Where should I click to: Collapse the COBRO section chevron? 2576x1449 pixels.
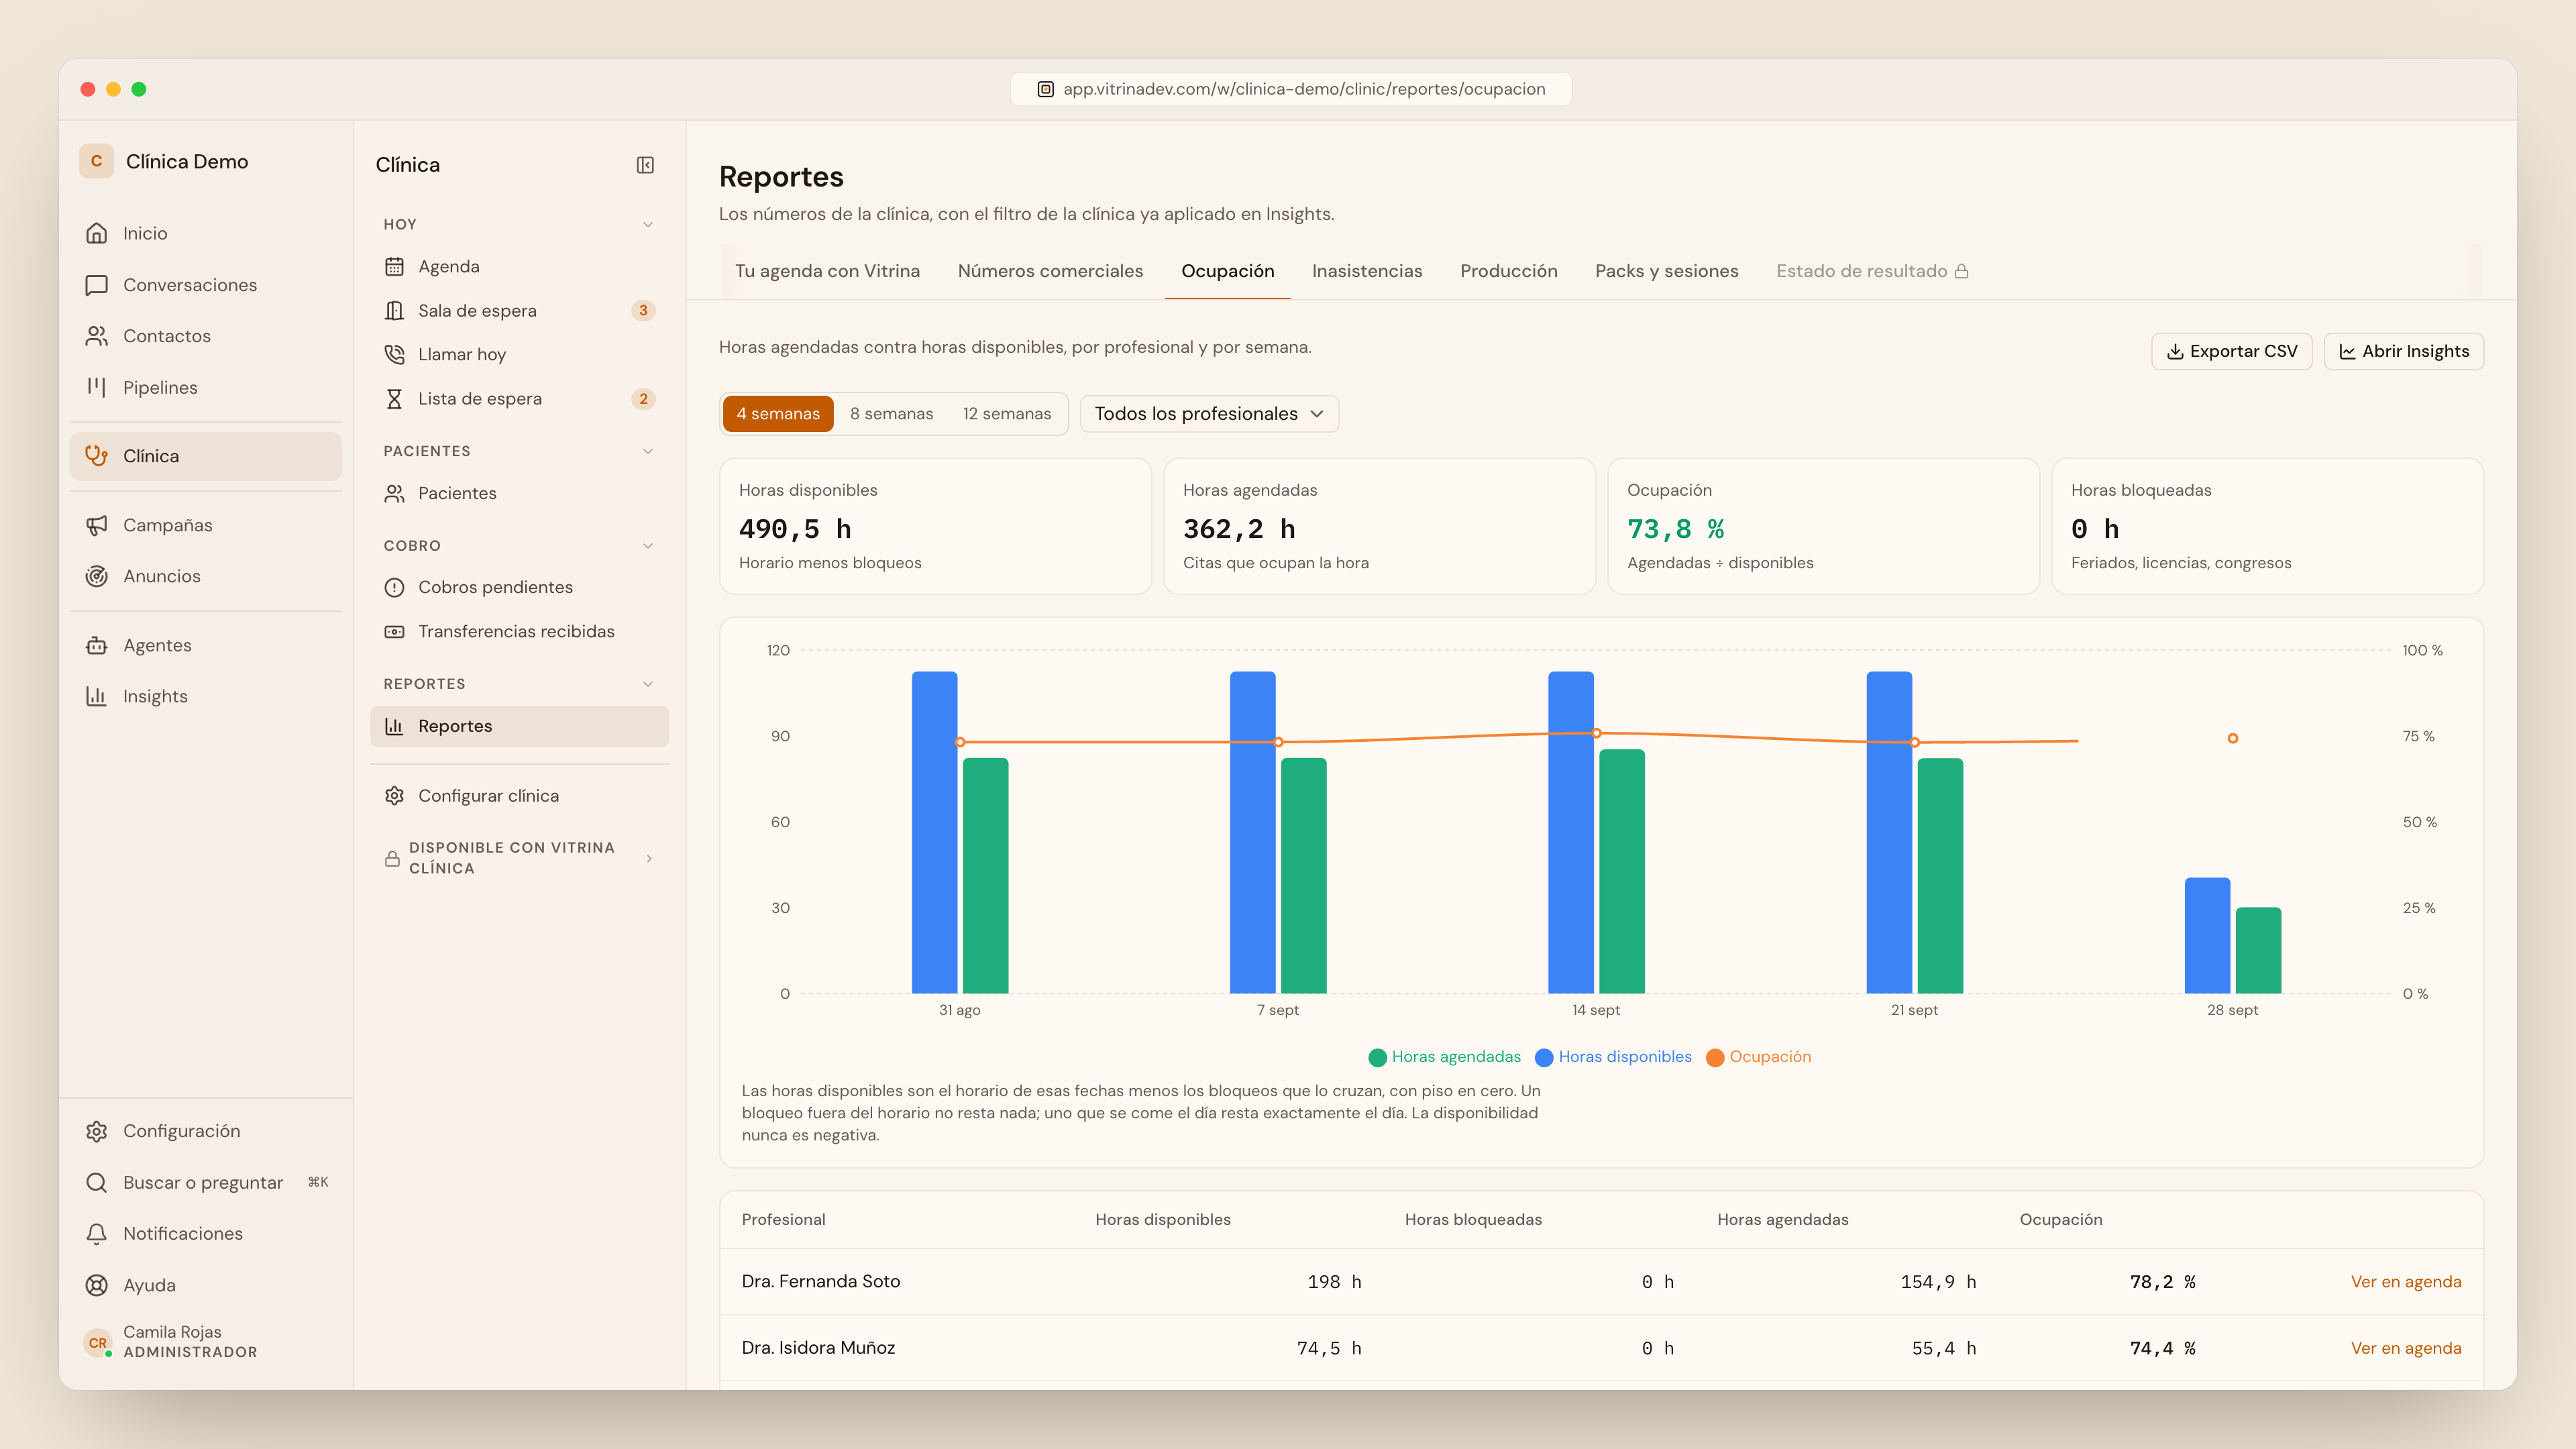648,546
